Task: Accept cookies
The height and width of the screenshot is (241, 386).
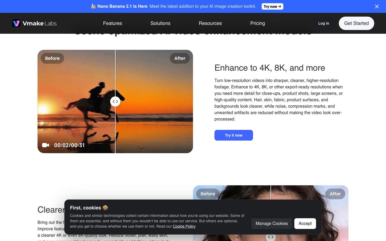Action: [305, 224]
